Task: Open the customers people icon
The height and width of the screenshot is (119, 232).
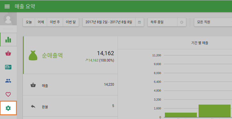Action: (x=8, y=81)
